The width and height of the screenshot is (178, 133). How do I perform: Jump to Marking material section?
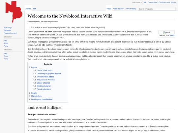44,86
